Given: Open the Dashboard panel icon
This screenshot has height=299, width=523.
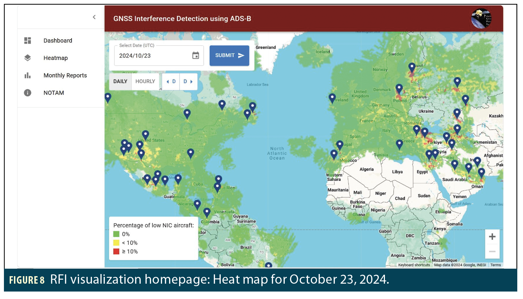Looking at the screenshot, I should coord(28,40).
